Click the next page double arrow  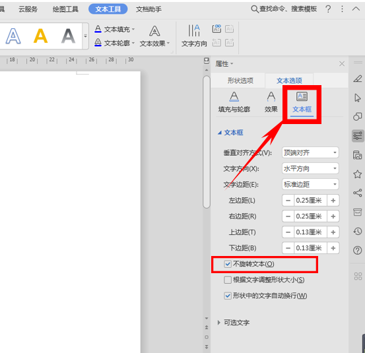(x=207, y=346)
